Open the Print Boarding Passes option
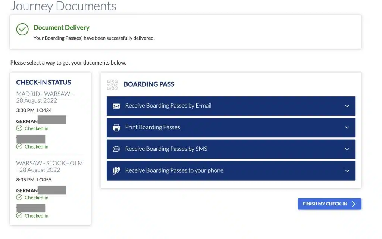Viewport: 382px width, 239px height. click(x=231, y=128)
